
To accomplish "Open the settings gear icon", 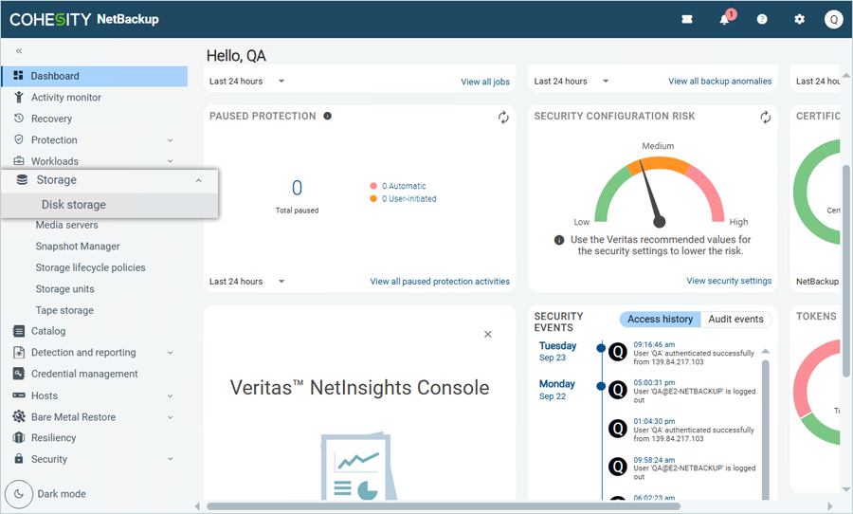I will pos(799,20).
